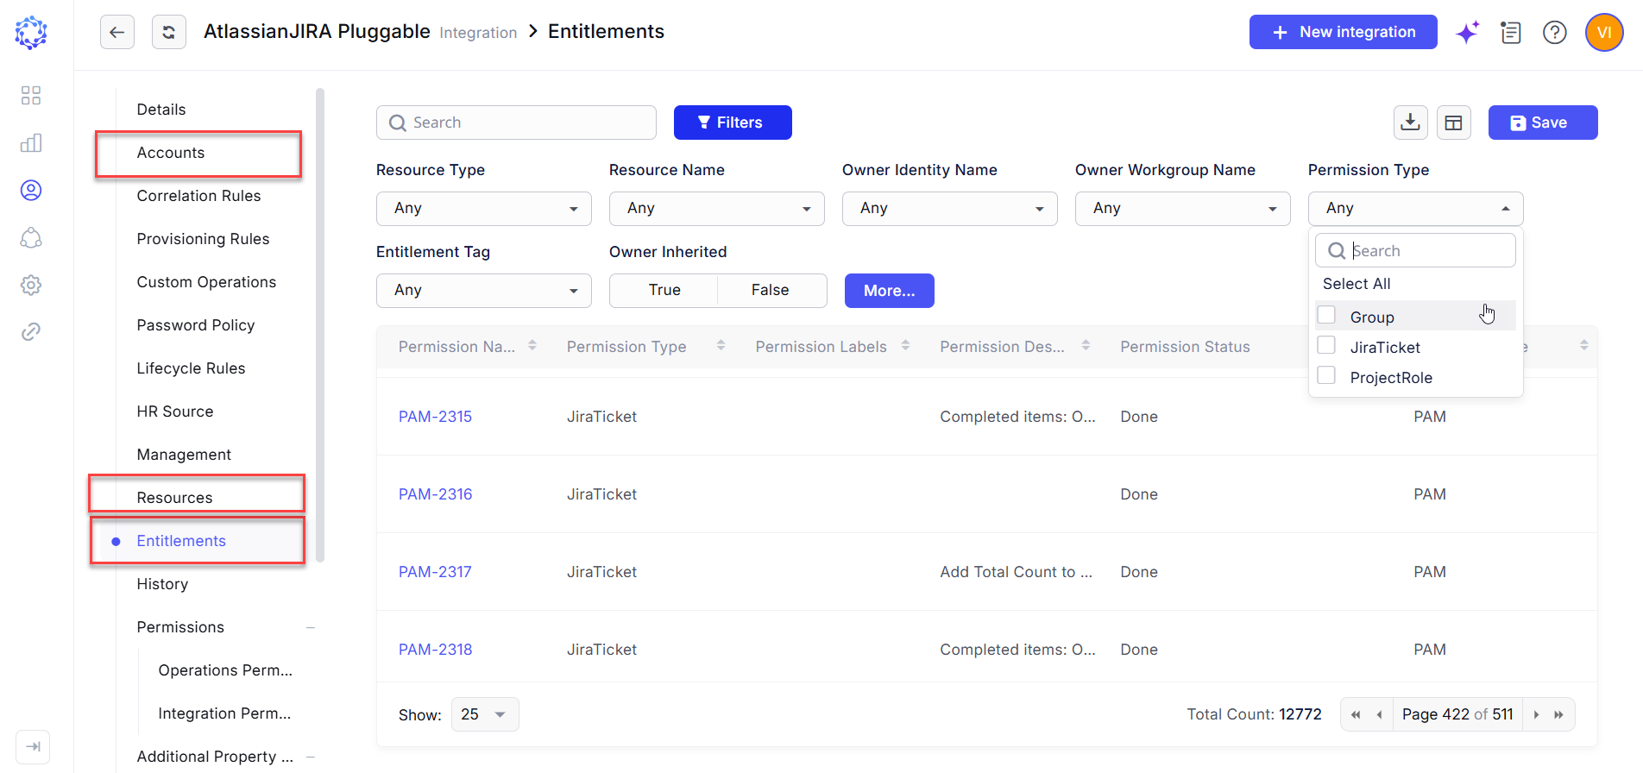Set Owner Inherited to True

click(x=664, y=291)
